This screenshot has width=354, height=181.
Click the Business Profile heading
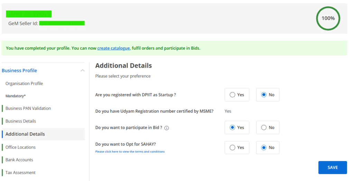point(19,70)
